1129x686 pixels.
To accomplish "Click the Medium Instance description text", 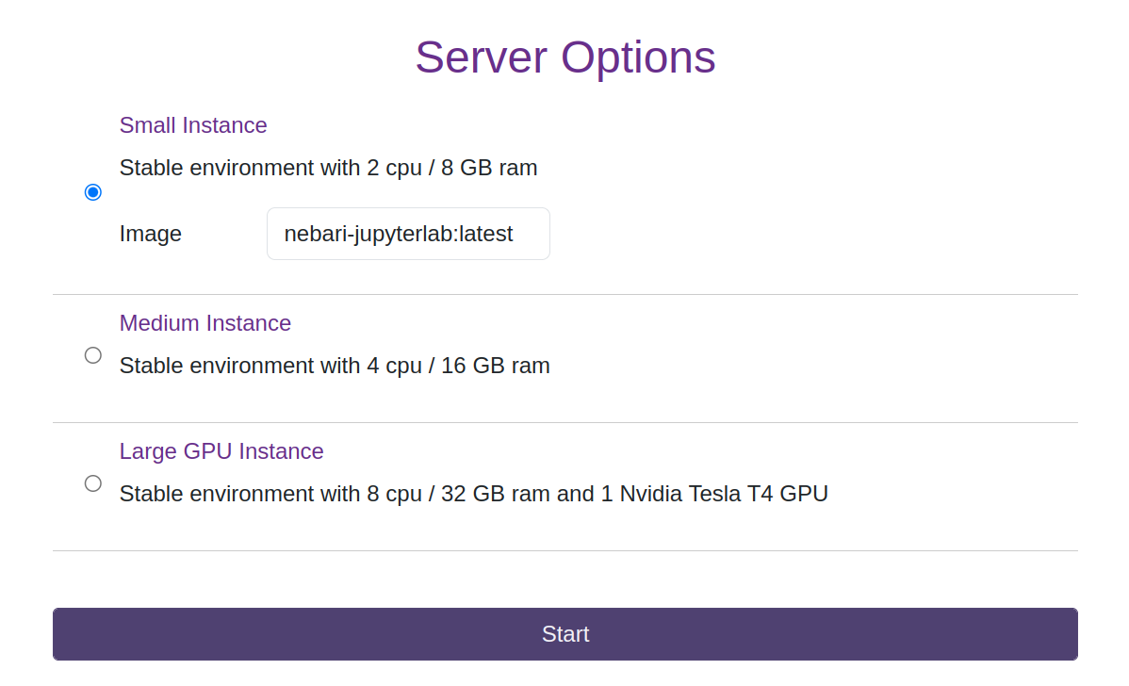I will [x=334, y=365].
